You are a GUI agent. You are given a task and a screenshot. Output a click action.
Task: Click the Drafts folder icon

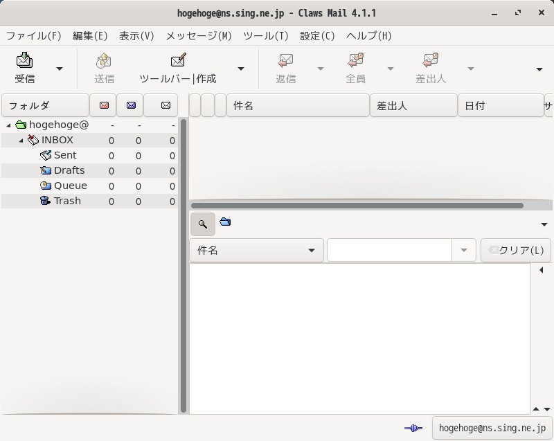click(x=46, y=170)
